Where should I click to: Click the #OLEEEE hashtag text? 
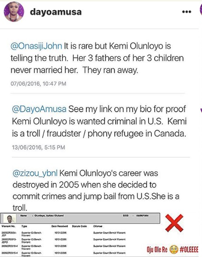189,250
